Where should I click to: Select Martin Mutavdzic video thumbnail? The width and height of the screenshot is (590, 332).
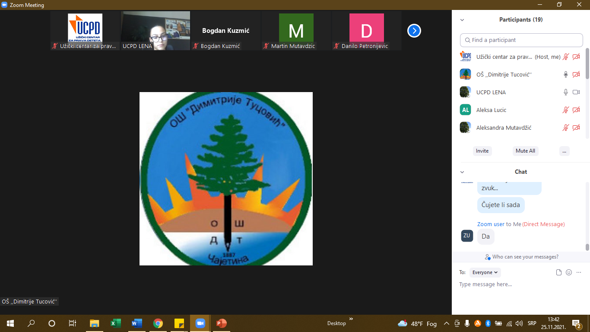(x=296, y=31)
